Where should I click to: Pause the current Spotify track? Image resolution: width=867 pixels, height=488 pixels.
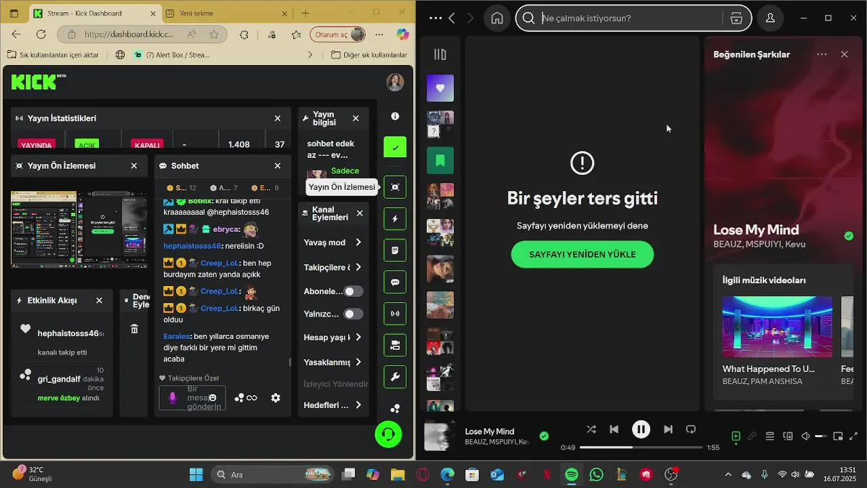[x=641, y=429]
